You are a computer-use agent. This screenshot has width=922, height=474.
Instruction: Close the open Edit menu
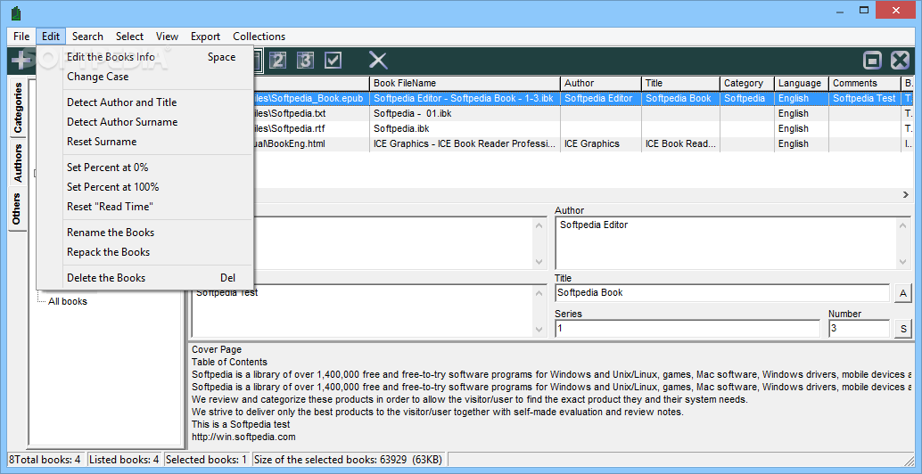51,37
